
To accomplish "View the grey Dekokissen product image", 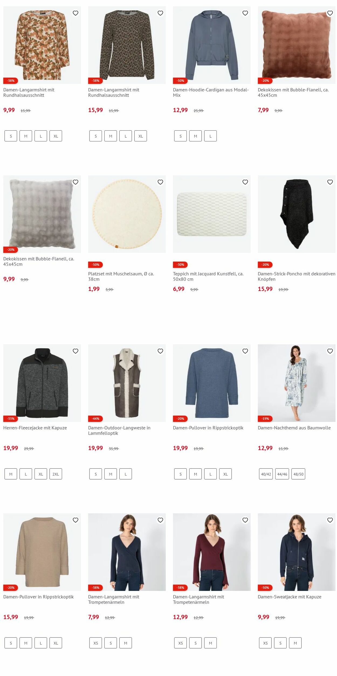I will click(x=42, y=214).
